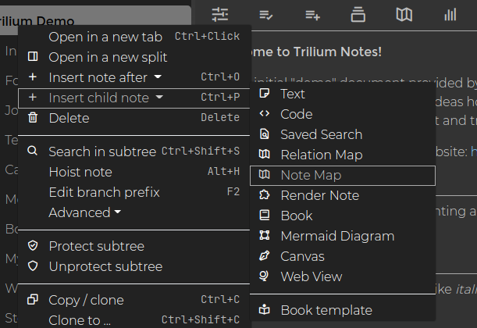
Task: Open the Note Info bar chart icon
Action: [450, 14]
